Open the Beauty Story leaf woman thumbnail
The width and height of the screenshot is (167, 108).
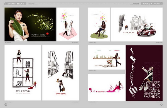(30, 24)
